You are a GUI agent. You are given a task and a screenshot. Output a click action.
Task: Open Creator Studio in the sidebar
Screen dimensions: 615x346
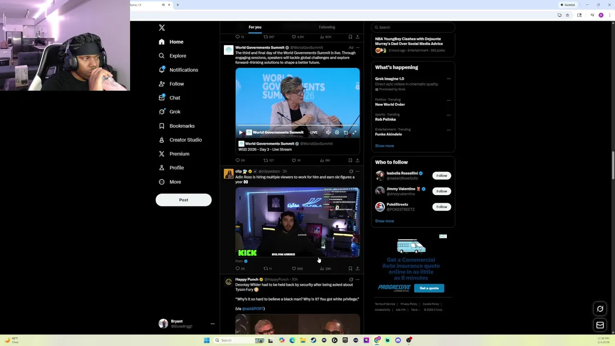point(180,140)
